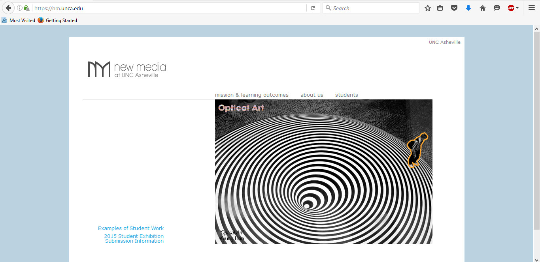
Task: Open the Most Visited bookmarks folder
Action: tap(19, 20)
